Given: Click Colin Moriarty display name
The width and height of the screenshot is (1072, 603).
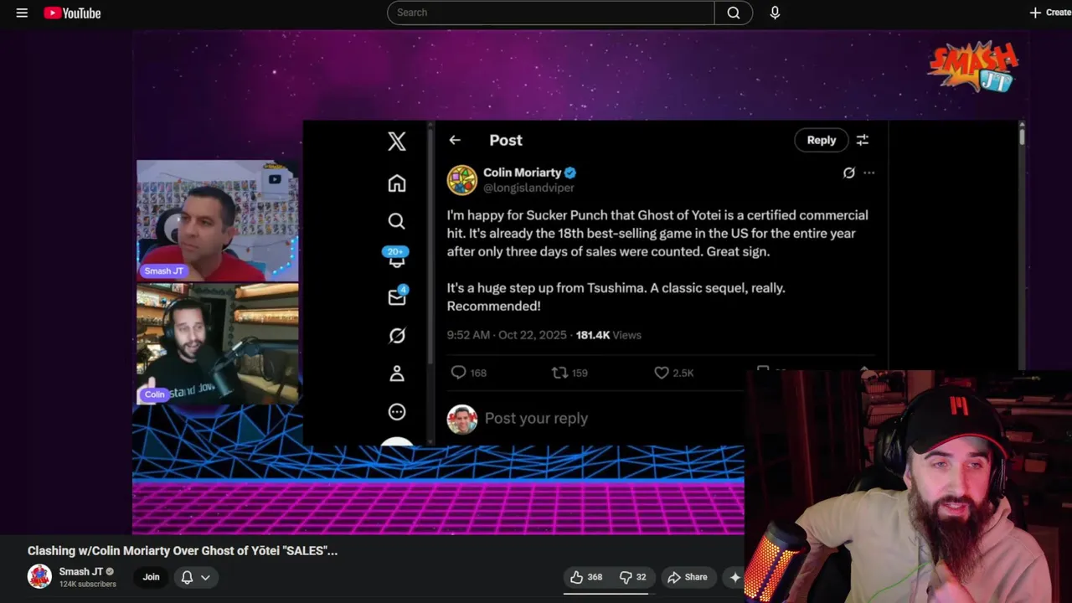Looking at the screenshot, I should pos(522,173).
